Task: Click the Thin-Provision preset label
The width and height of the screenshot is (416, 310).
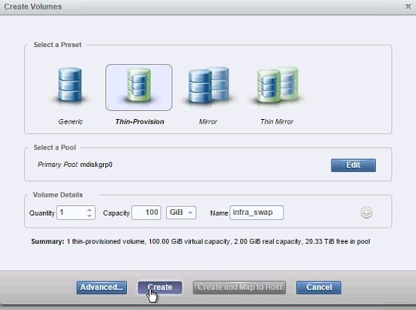Action: point(140,121)
